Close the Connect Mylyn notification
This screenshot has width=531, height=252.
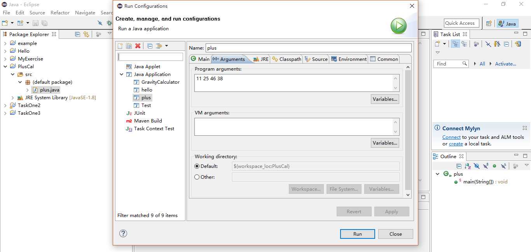524,128
